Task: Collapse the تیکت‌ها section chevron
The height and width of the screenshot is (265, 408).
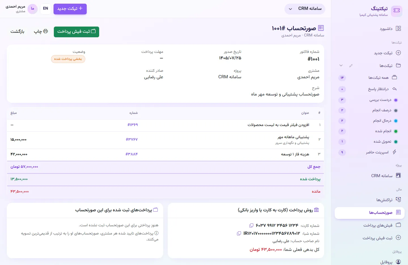Action: pyautogui.click(x=341, y=66)
